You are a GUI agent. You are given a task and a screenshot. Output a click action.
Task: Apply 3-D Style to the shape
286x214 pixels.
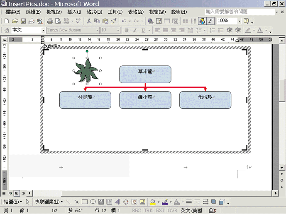(x=222, y=202)
